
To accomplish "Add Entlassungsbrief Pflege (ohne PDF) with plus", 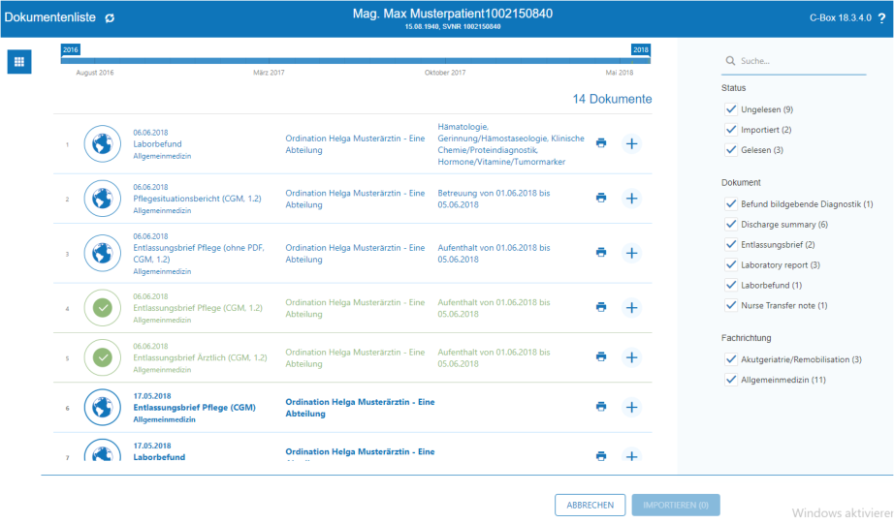I will tap(631, 253).
